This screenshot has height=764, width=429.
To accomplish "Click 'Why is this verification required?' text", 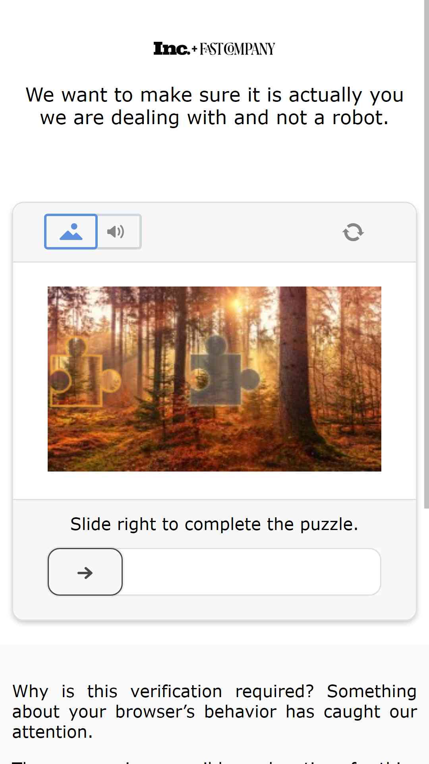I will [x=163, y=691].
